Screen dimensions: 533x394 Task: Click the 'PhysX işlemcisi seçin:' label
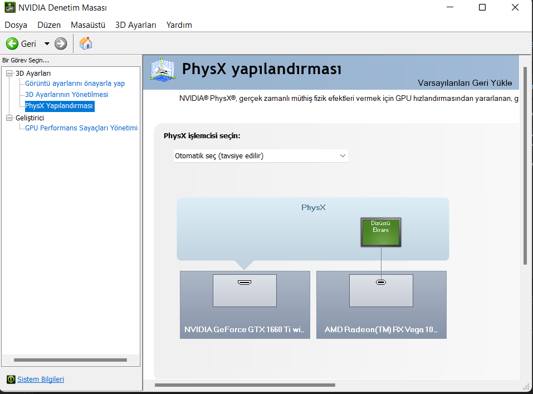202,136
